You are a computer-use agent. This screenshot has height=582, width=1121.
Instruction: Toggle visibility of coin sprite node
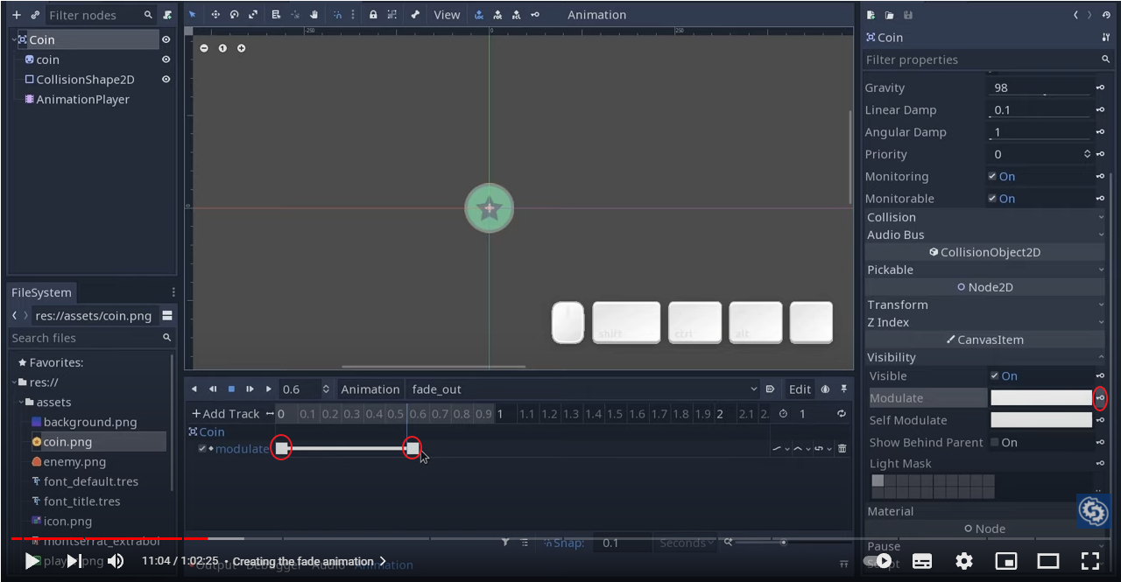166,60
